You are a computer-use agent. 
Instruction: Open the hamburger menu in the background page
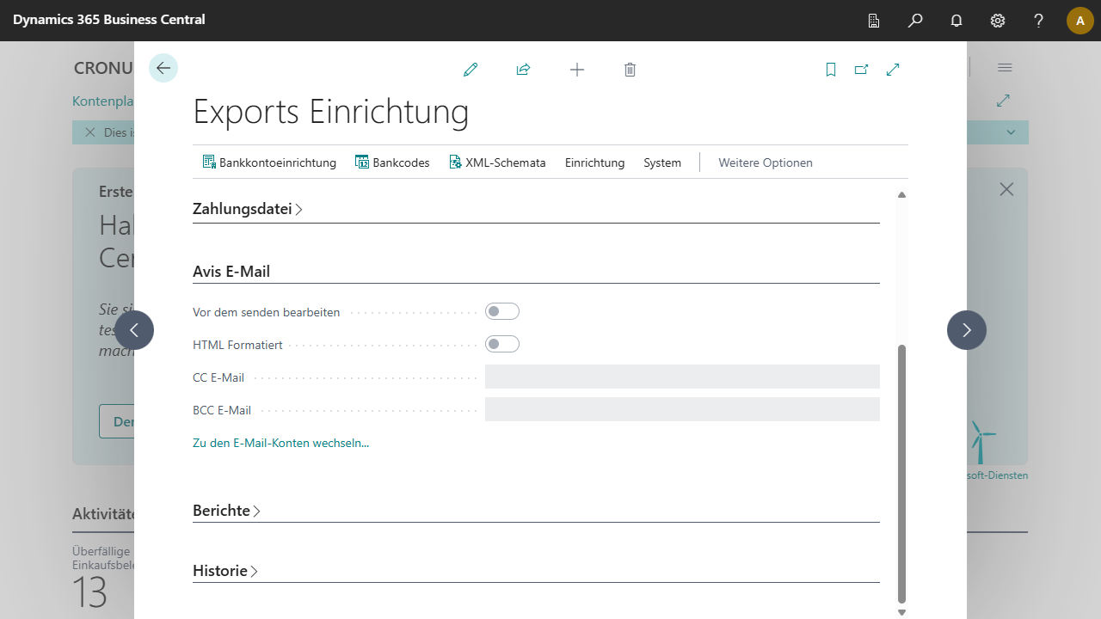(x=1005, y=68)
